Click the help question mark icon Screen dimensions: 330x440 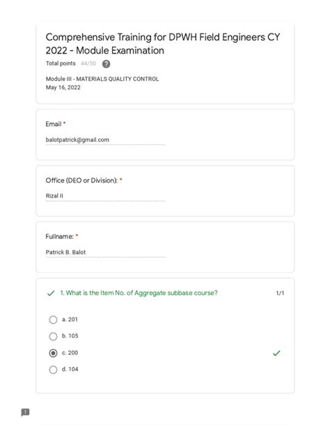click(106, 64)
